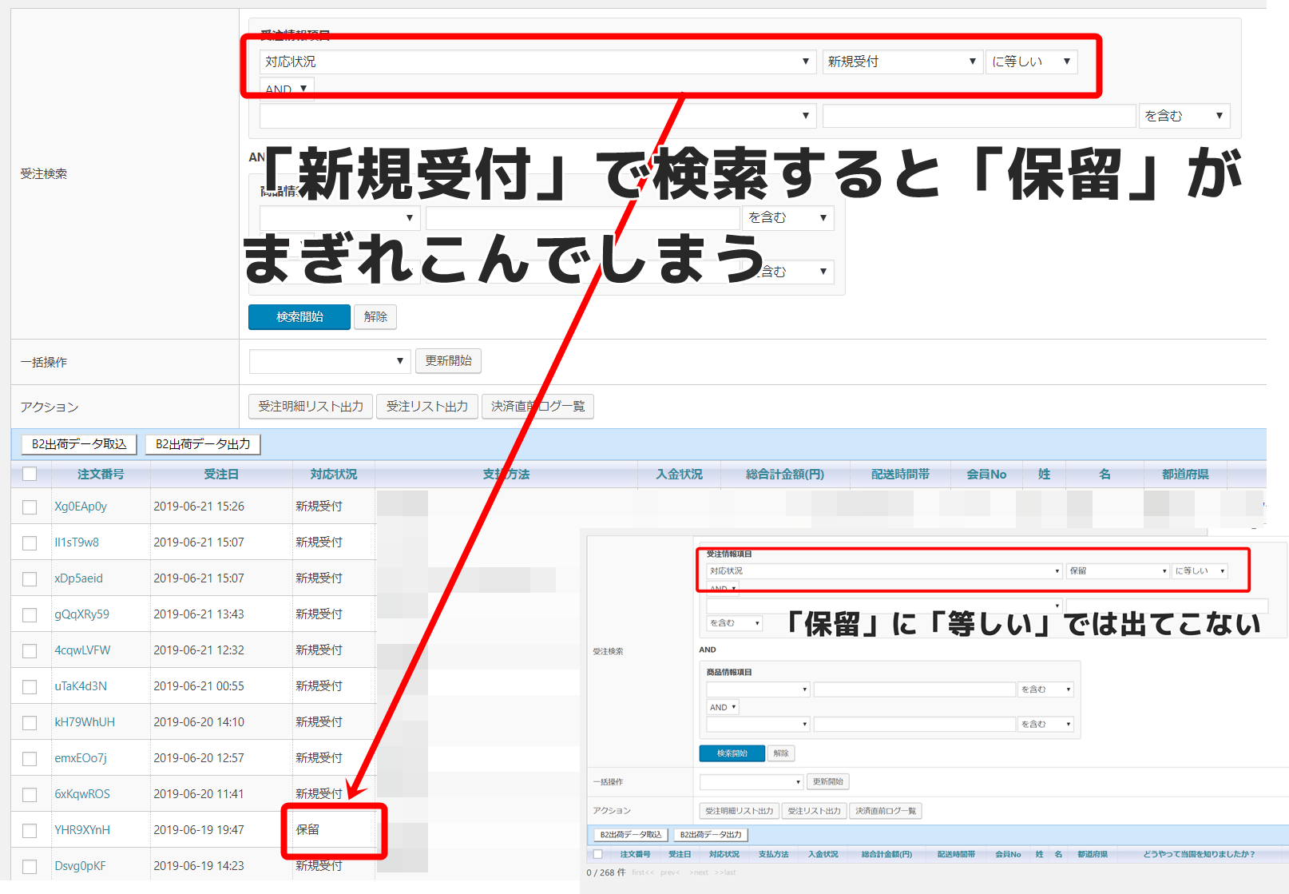The image size is (1289, 894).
Task: Open order link uTaK4d3N
Action: pyautogui.click(x=81, y=686)
